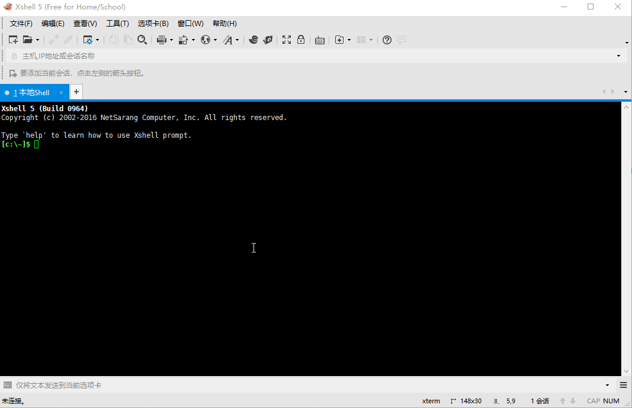Viewport: 632px width, 408px height.
Task: Click the grayed speech bubble icon
Action: point(402,40)
